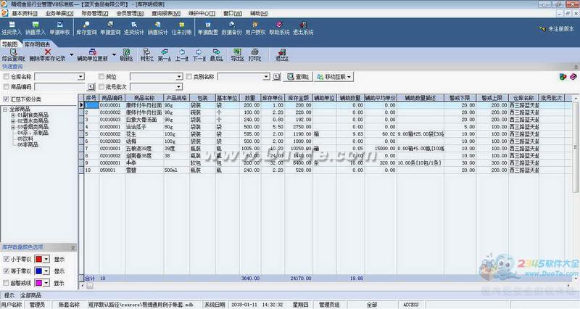Collapse the 库存数量颜色选项 panel

point(73,247)
